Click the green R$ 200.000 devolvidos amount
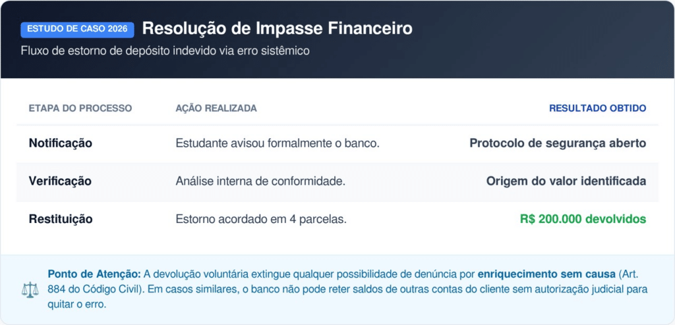 pos(583,220)
